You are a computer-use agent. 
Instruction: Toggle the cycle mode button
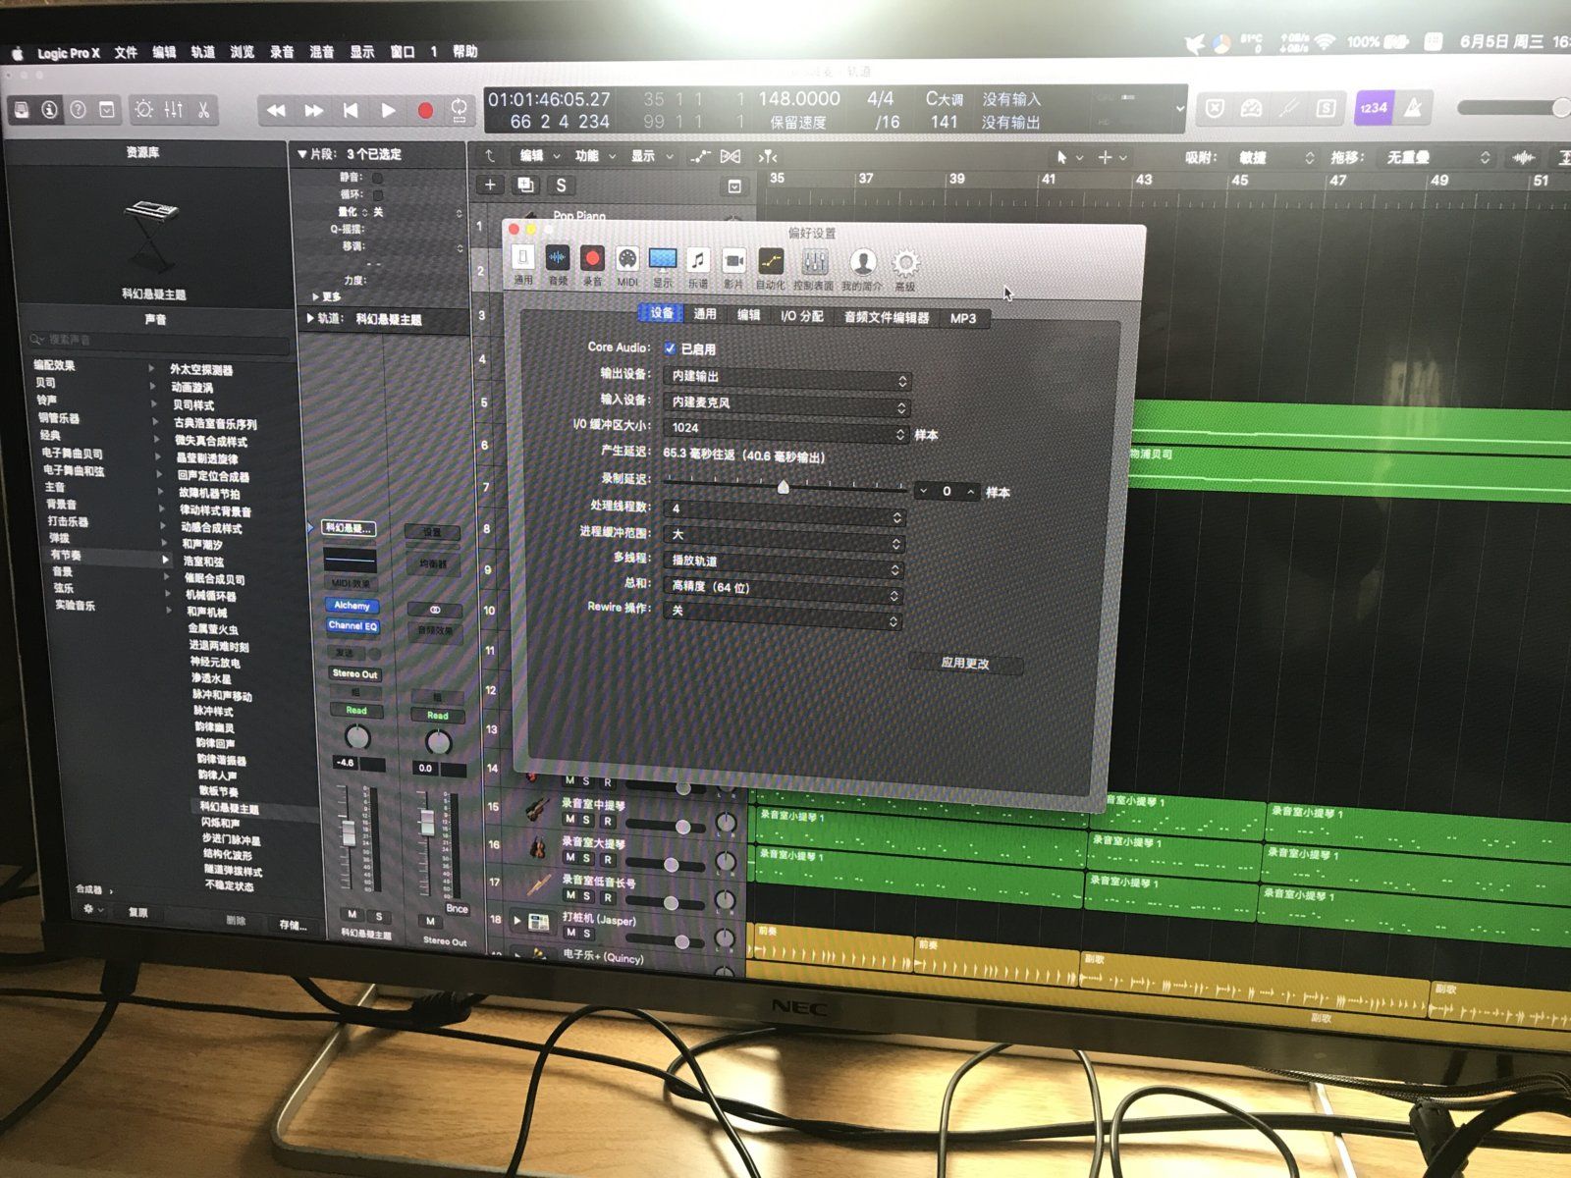pyautogui.click(x=459, y=110)
